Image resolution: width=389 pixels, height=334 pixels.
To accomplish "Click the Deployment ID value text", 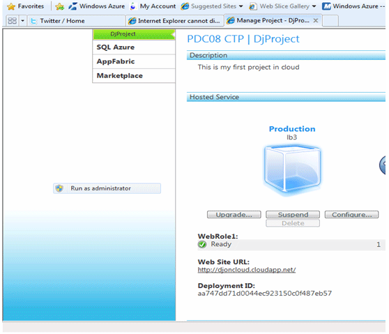I will coord(264,294).
